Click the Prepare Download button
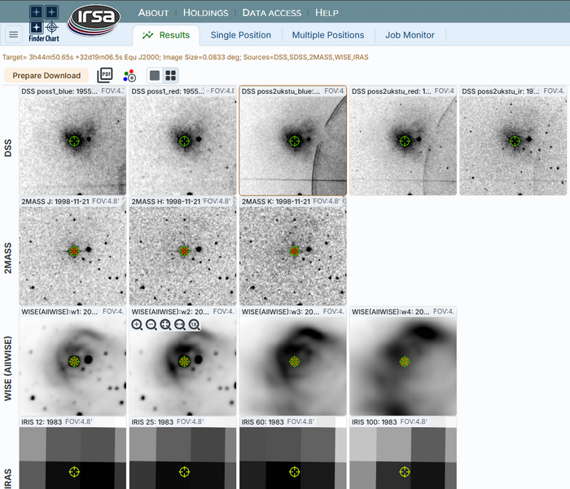The image size is (570, 489). pyautogui.click(x=46, y=75)
